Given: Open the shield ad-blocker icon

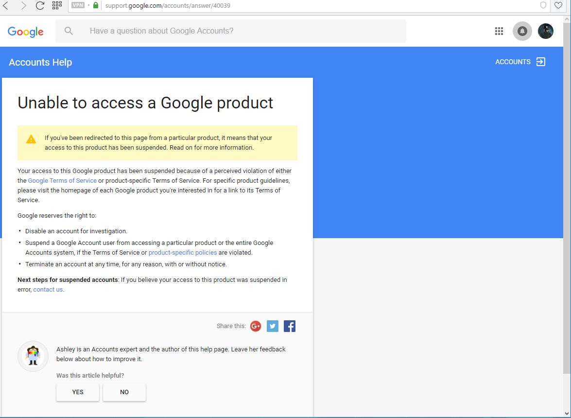Looking at the screenshot, I should [x=543, y=5].
